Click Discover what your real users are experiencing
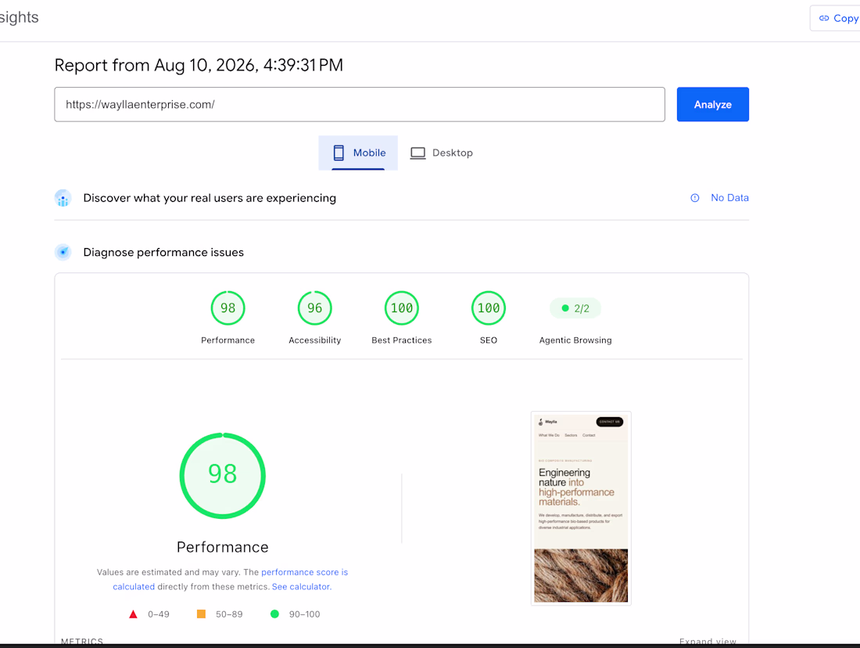 210,198
